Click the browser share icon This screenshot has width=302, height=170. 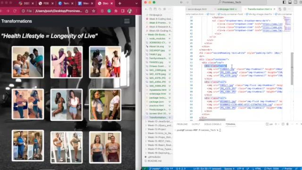pos(87,11)
